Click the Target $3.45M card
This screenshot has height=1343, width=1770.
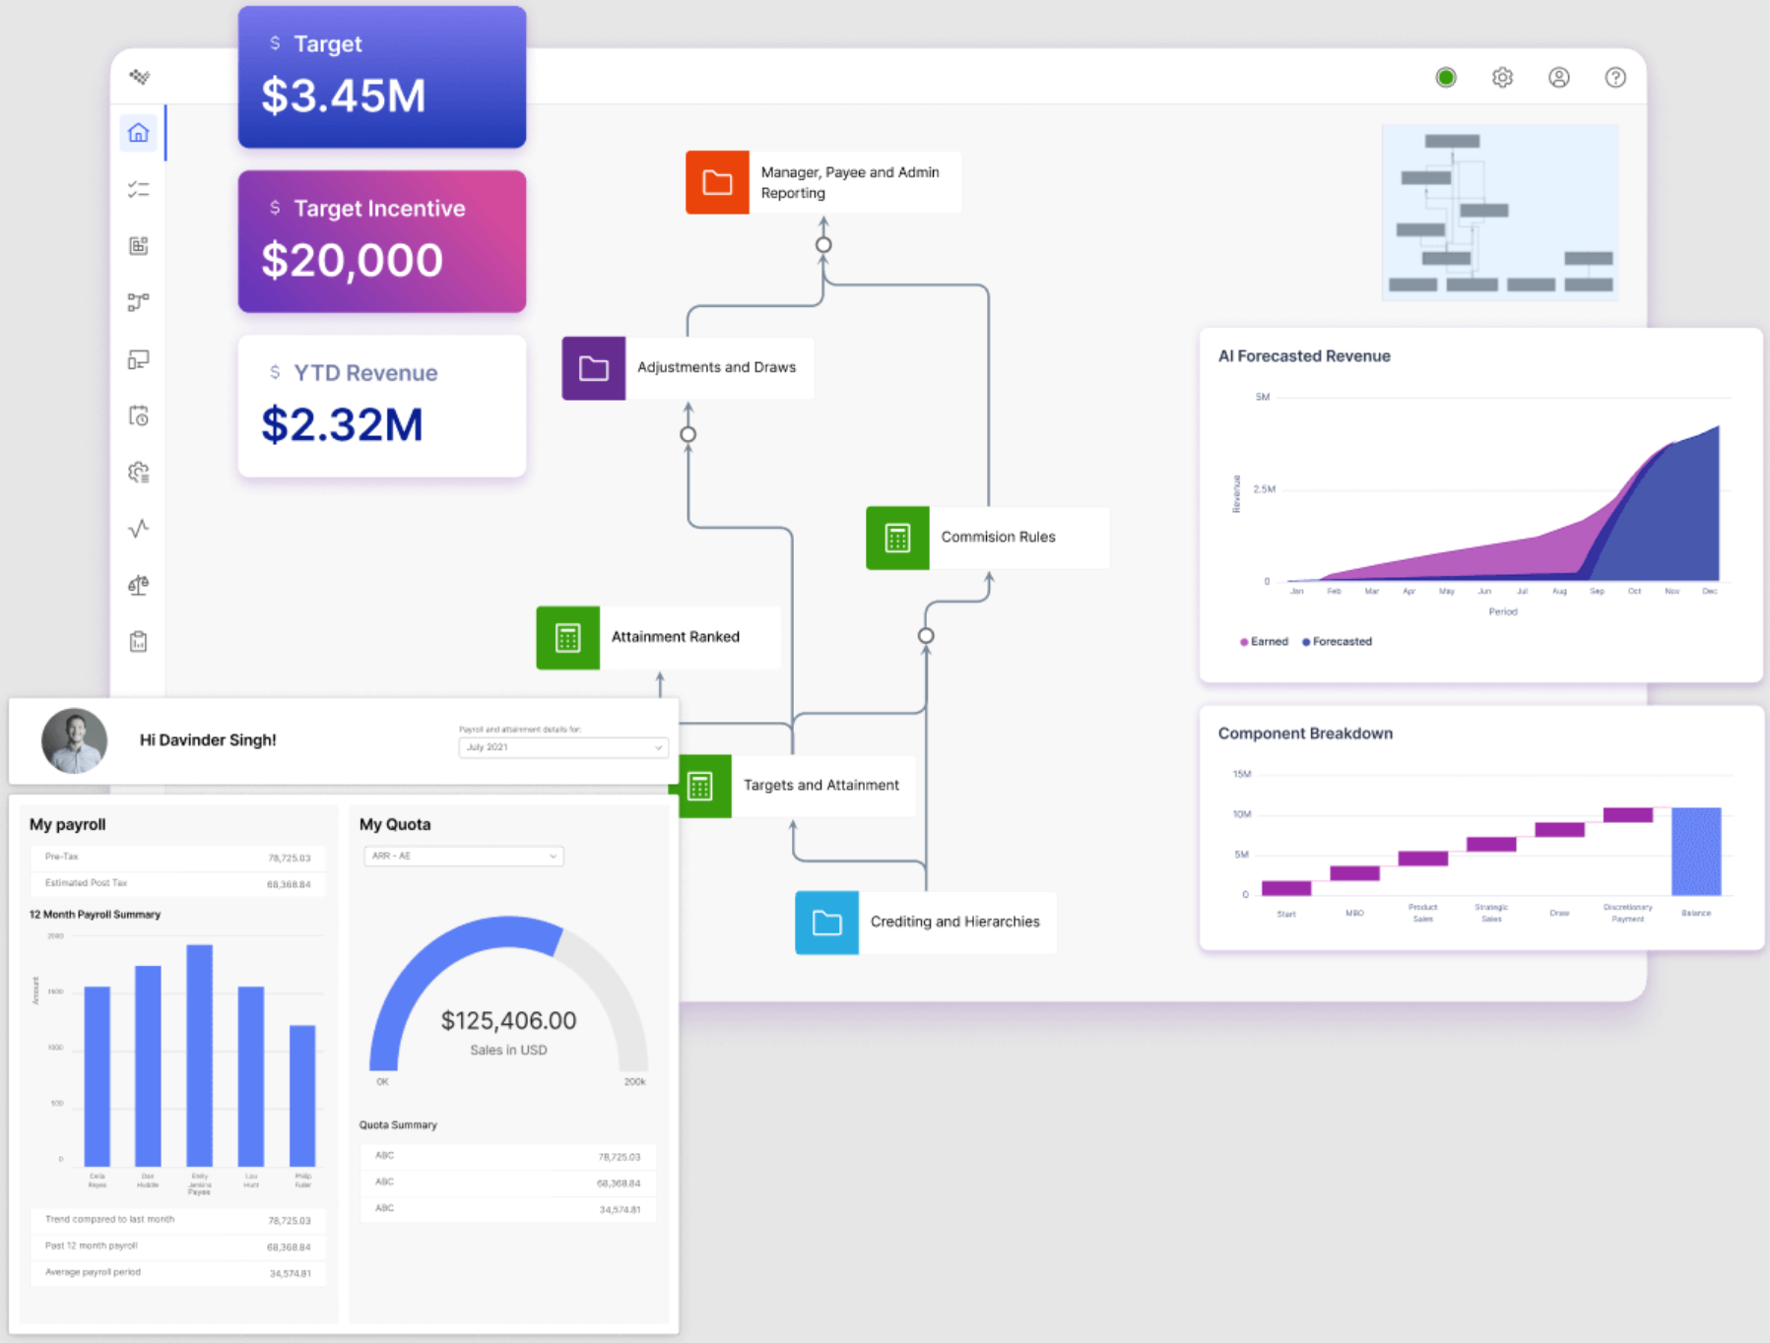(382, 77)
